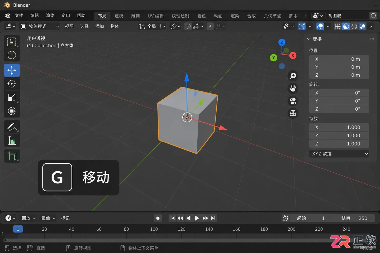
Task: Open the 文件 menu
Action: click(19, 16)
